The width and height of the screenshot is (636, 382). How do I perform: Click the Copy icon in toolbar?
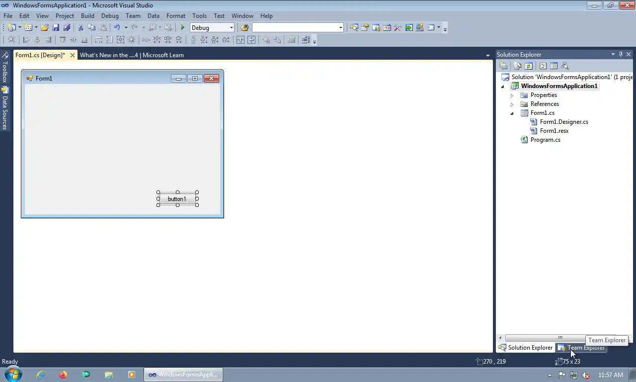(91, 28)
